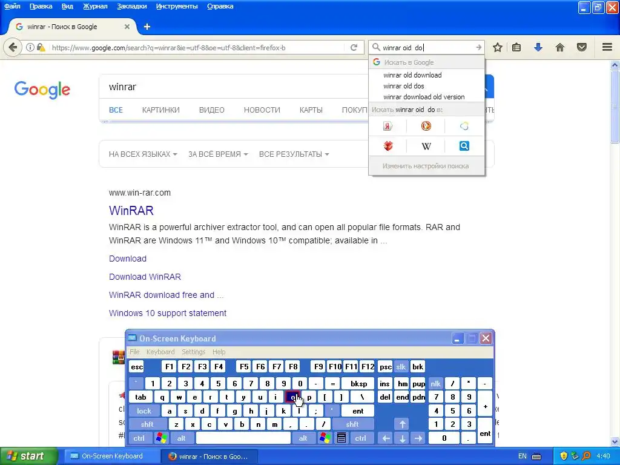Viewport: 620px width, 465px height.
Task: Toggle the slk key on on-screen keyboard
Action: click(x=401, y=366)
